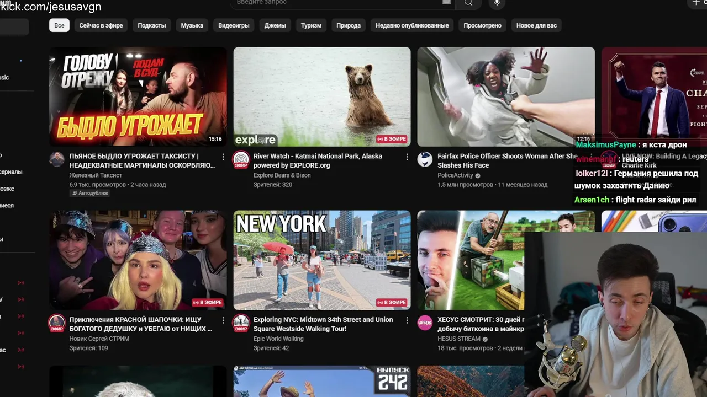
Task: Open Minecraft bitcoin video thumbnail
Action: coord(471,260)
